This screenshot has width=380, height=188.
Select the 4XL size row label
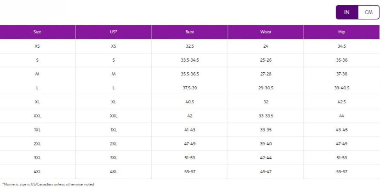pos(37,172)
